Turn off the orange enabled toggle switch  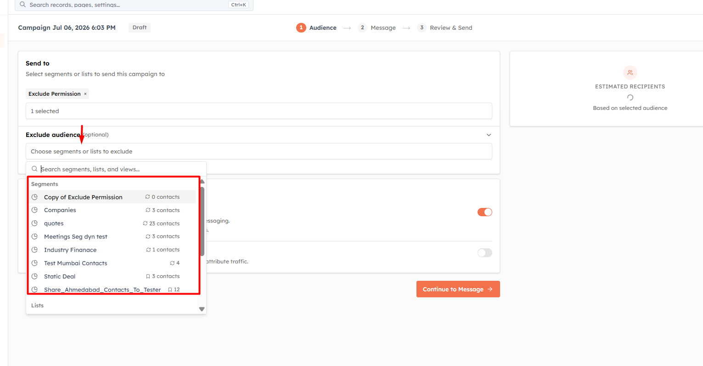click(x=485, y=212)
